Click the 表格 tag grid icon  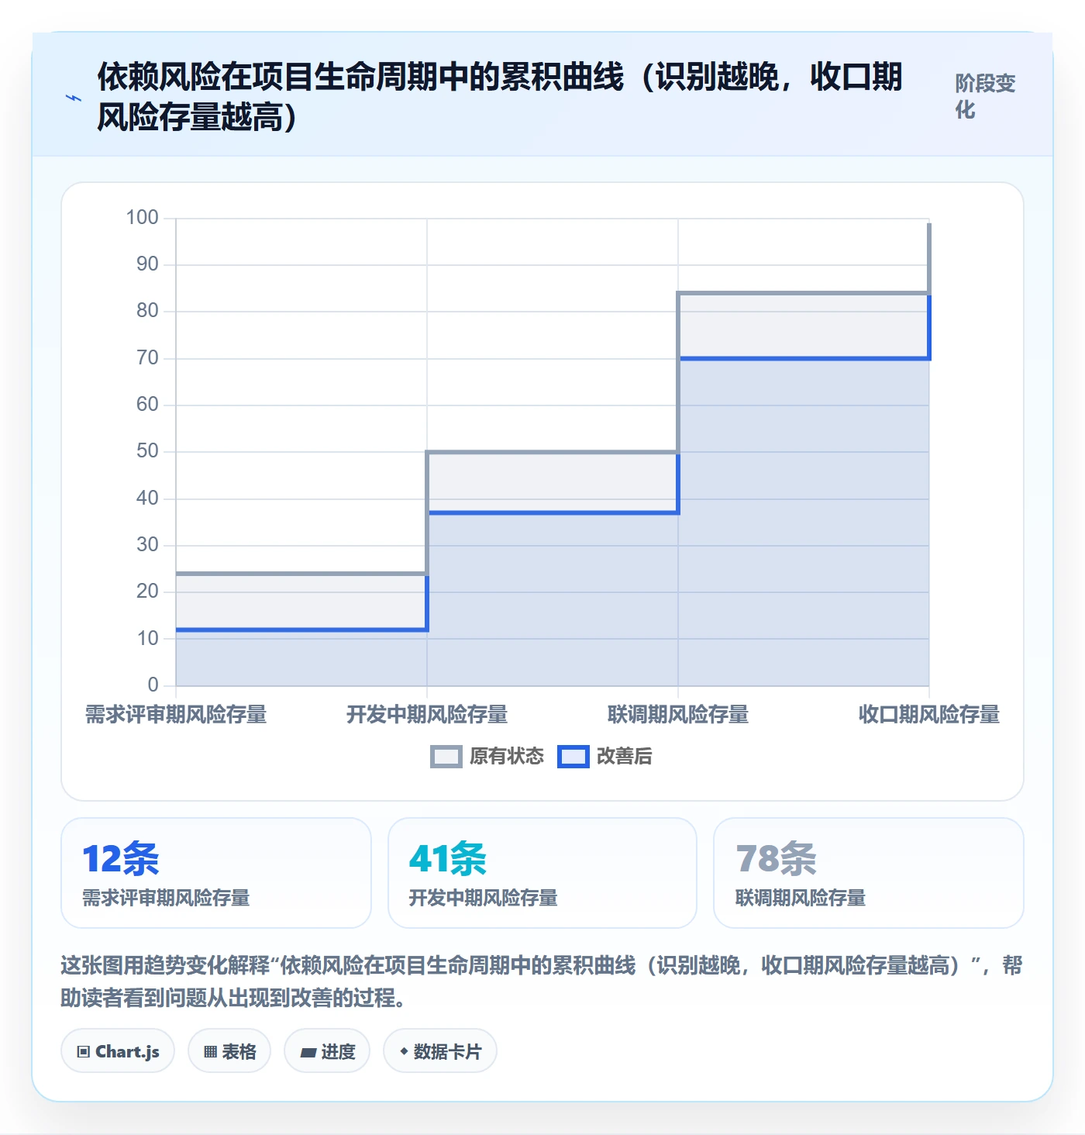[210, 1052]
